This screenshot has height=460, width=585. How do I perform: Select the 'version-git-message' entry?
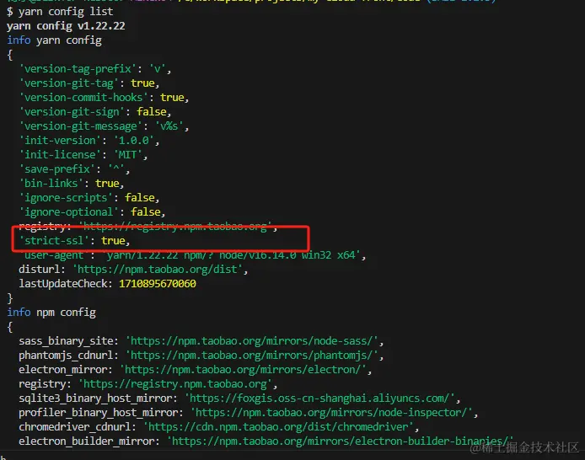pyautogui.click(x=104, y=126)
